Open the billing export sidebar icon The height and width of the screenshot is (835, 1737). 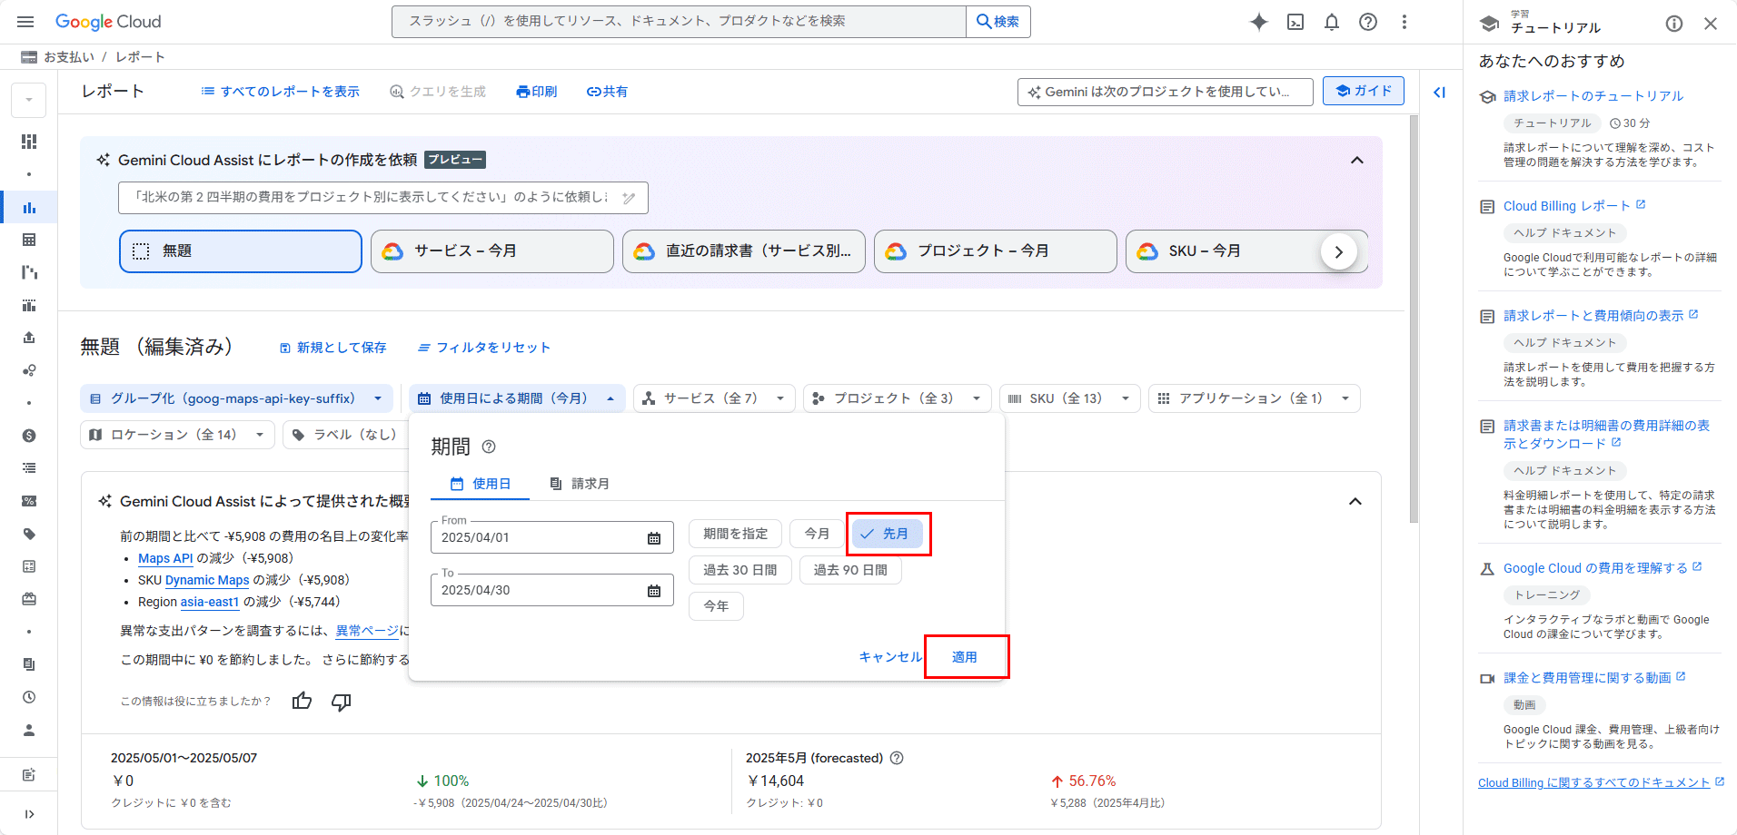click(x=29, y=338)
